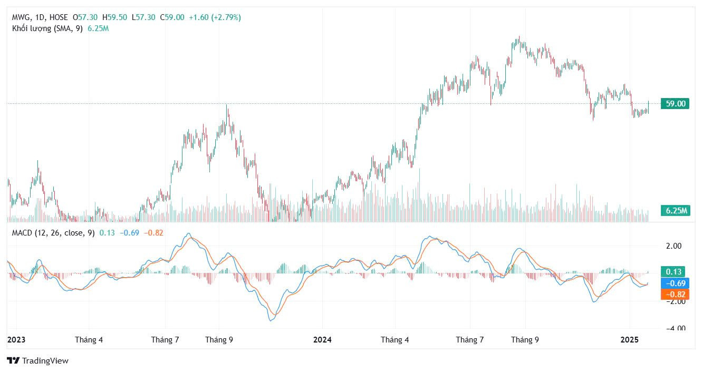Click the 2025 label on time axis
Viewport: 702px width, 372px height.
pyautogui.click(x=629, y=340)
